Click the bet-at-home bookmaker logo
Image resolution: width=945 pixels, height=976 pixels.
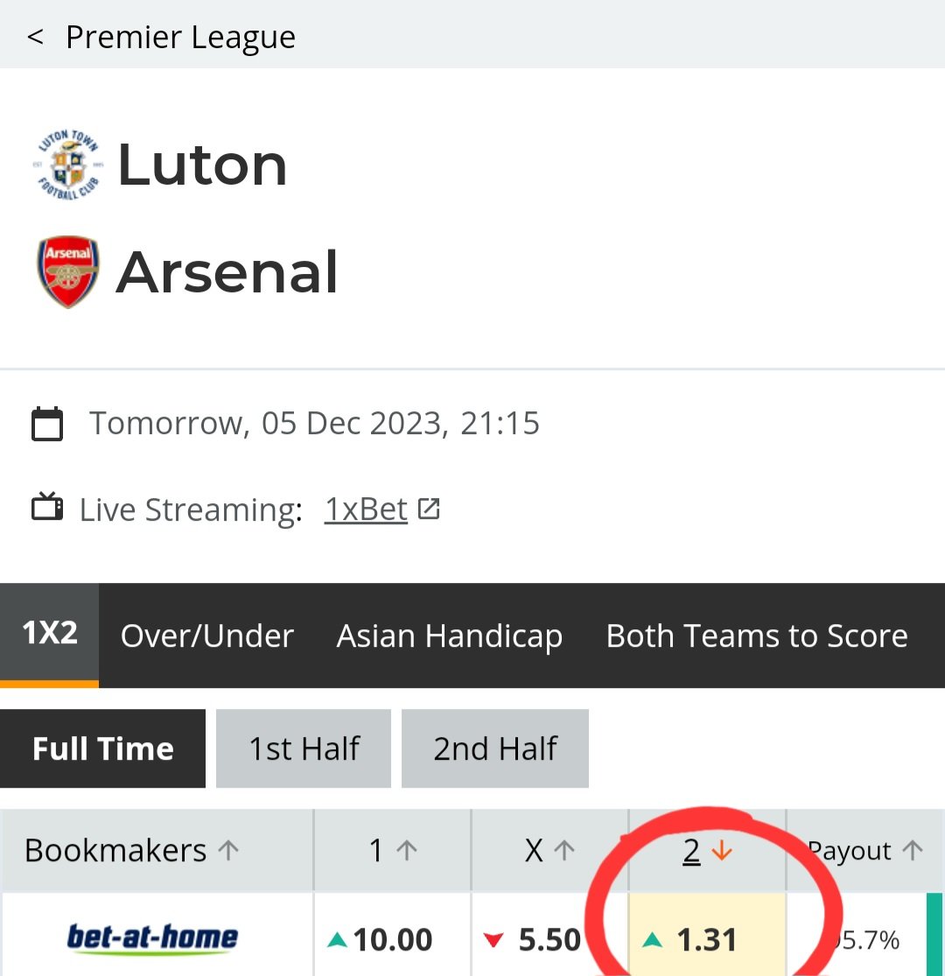point(152,937)
